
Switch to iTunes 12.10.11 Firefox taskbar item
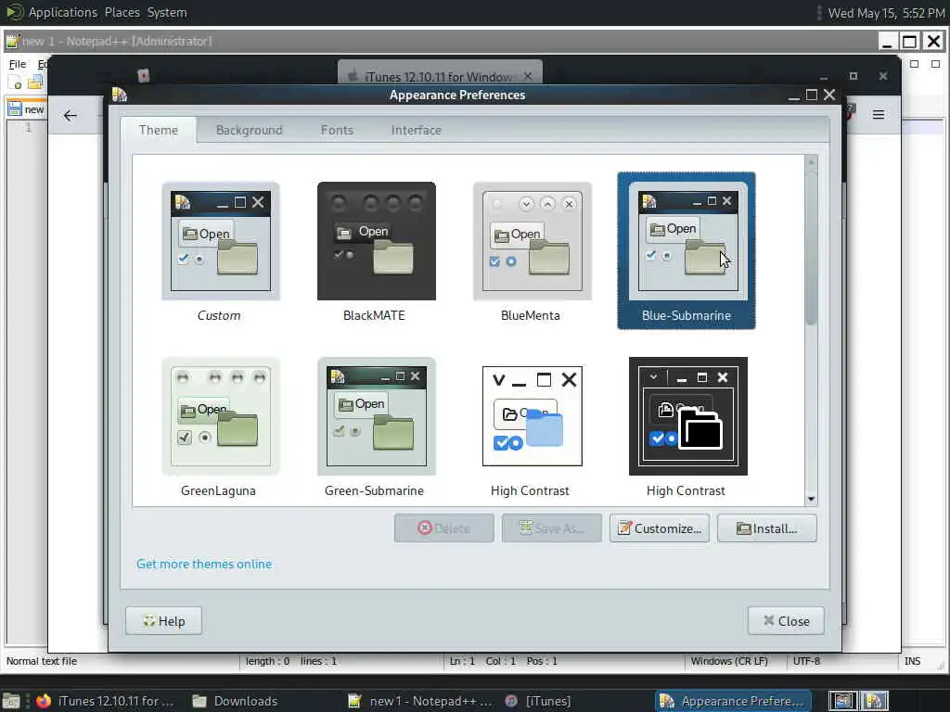(x=104, y=701)
